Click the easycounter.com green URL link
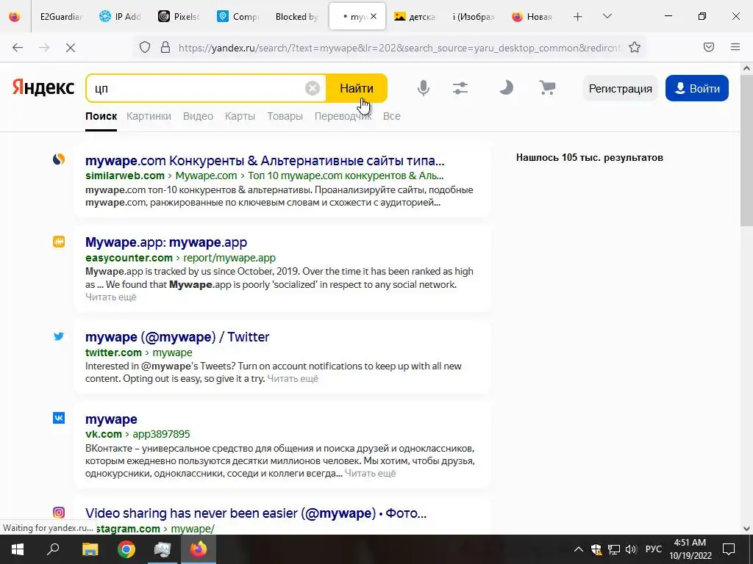 [129, 258]
